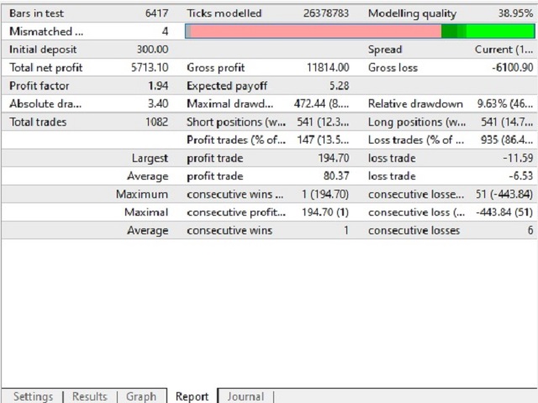Click the modelling quality progress bar
The width and height of the screenshot is (538, 403).
[360, 31]
